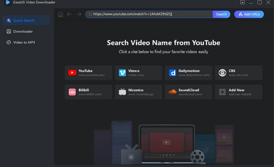Open the title bar dropdown menu icon
Viewport: 274px width, 167px height.
pos(242,2)
